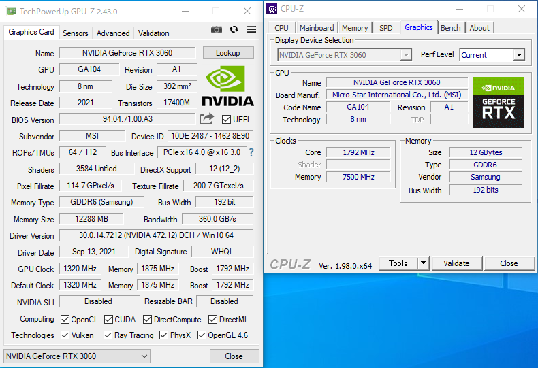Open the Perf Level dropdown
Image resolution: width=538 pixels, height=368 pixels.
(x=492, y=55)
